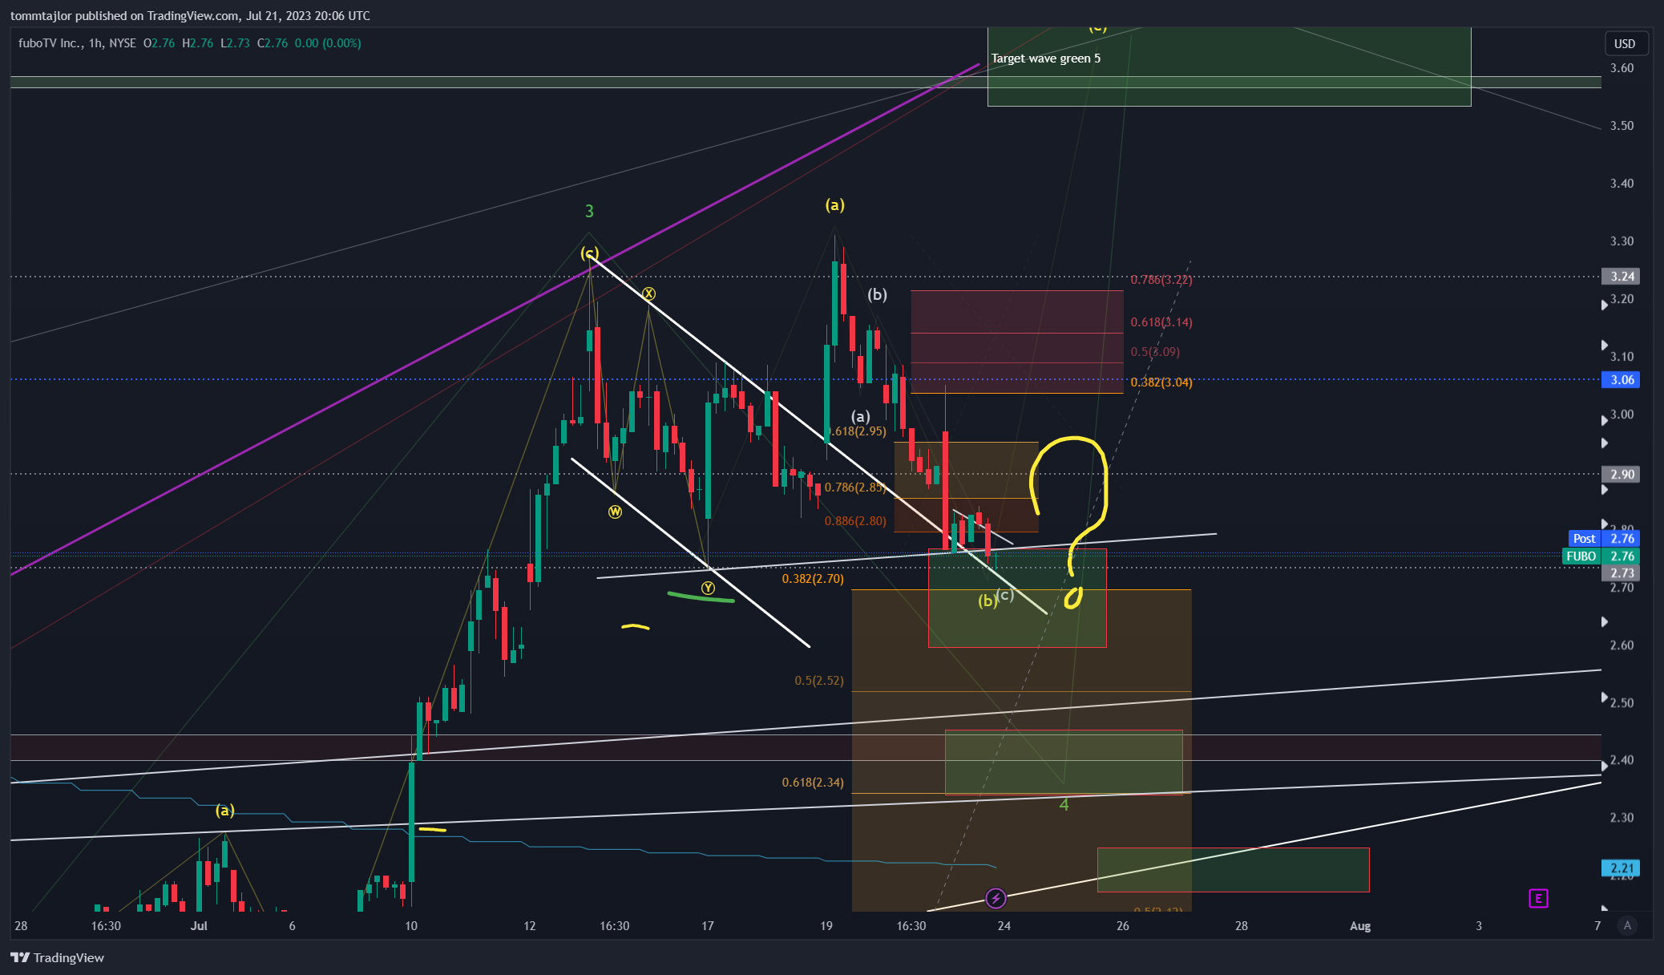Open the USD currency selector
The width and height of the screenshot is (1664, 975).
(x=1626, y=43)
